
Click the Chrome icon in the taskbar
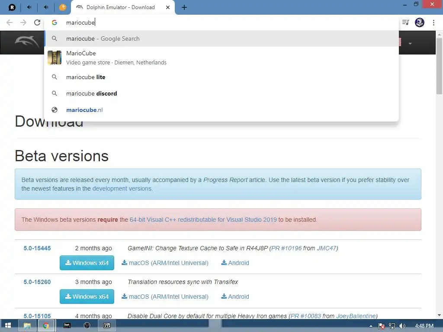[x=46, y=326]
